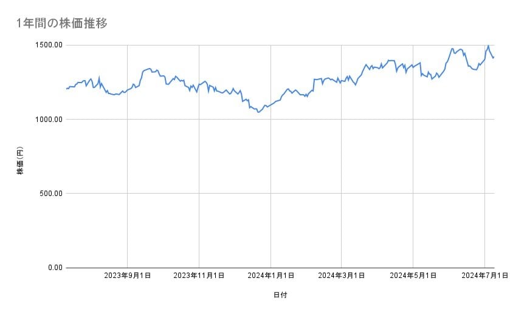Click the line's peak in September 2023

pos(149,69)
